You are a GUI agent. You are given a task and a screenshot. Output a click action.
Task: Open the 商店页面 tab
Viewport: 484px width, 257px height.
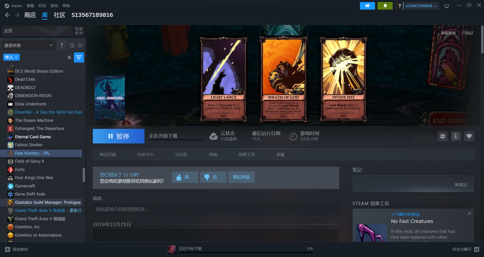[x=108, y=154]
